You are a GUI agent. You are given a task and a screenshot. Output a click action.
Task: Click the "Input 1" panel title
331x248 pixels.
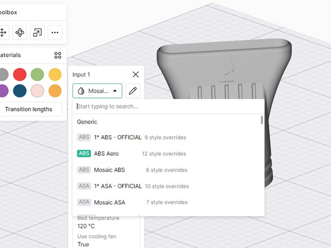(x=81, y=75)
